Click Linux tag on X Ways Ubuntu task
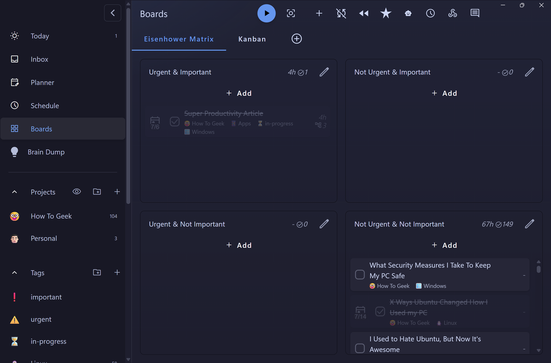The width and height of the screenshot is (551, 363). (x=447, y=323)
